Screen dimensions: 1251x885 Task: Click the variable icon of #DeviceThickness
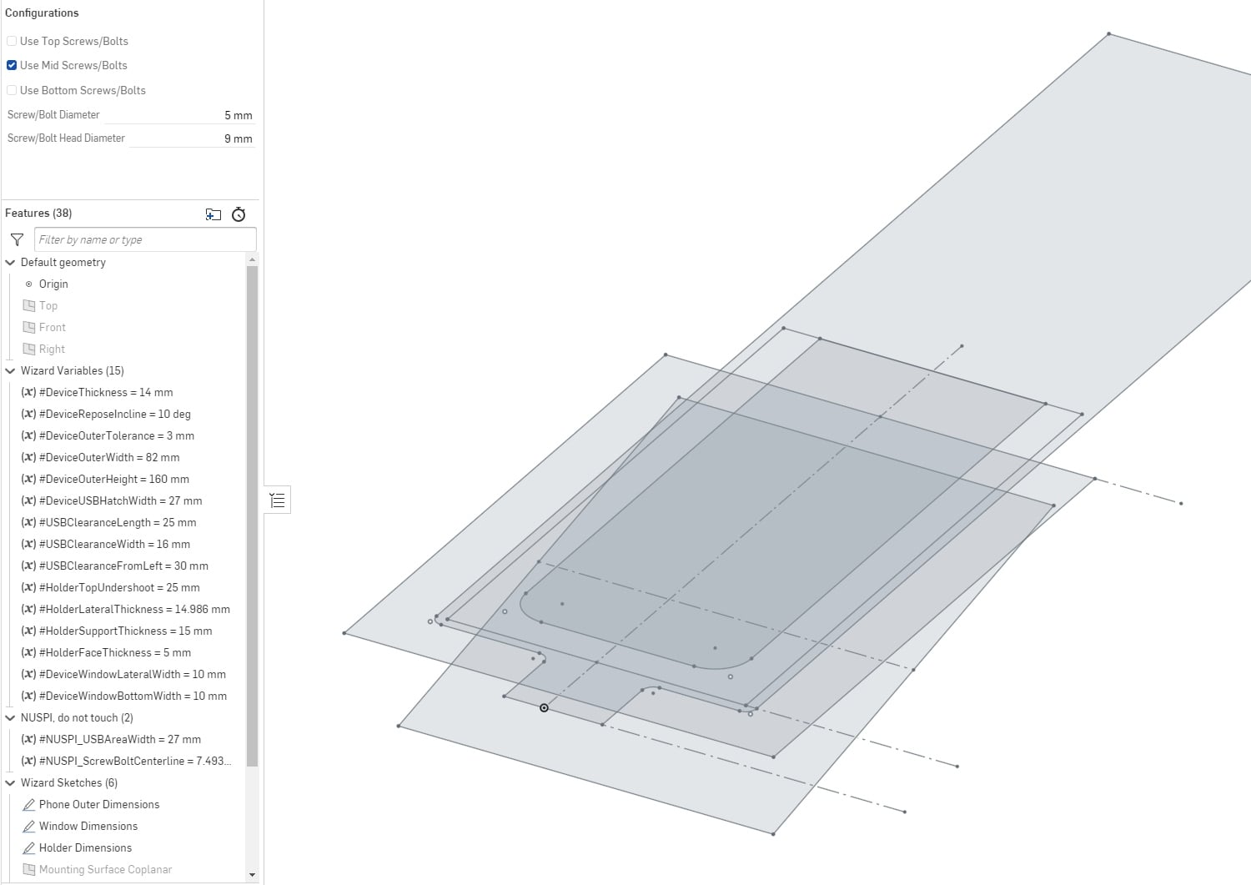[x=28, y=392]
